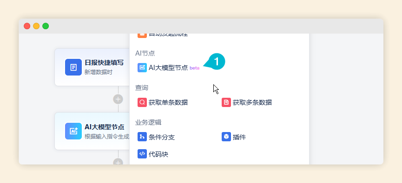Viewport: 402px width, 183px height.
Task: Click the 代码块 code icon
Action: click(x=142, y=154)
